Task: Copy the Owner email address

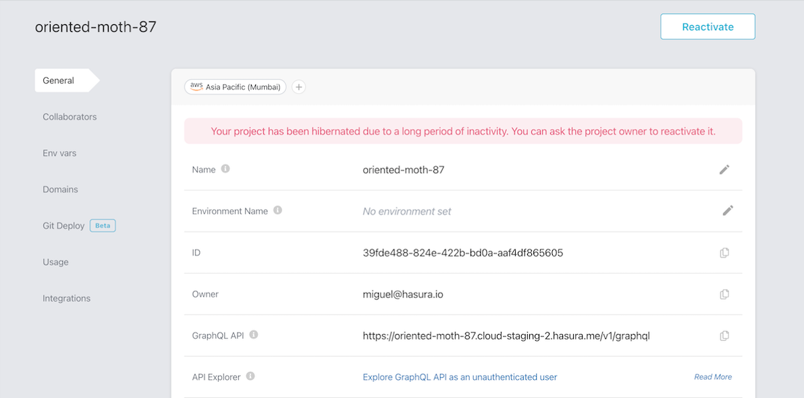Action: point(724,294)
